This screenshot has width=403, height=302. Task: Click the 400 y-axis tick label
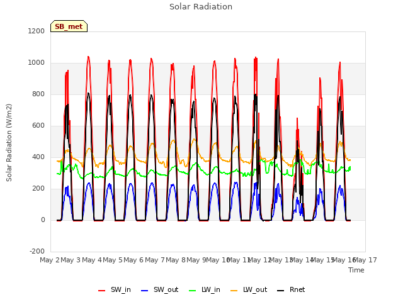click(38, 157)
